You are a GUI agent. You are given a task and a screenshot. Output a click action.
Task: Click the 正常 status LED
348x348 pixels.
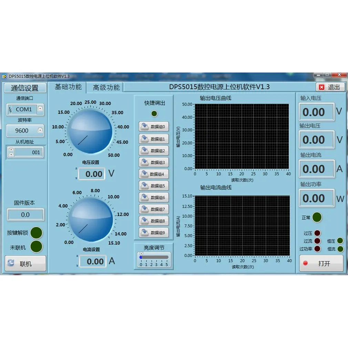point(317,217)
